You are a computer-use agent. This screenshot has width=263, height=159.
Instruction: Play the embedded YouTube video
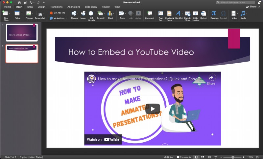153,109
